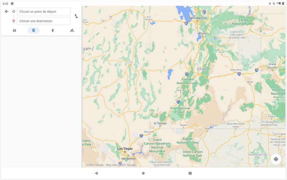
Task: Click the 'Choisir une destination' field
Action: (x=44, y=21)
